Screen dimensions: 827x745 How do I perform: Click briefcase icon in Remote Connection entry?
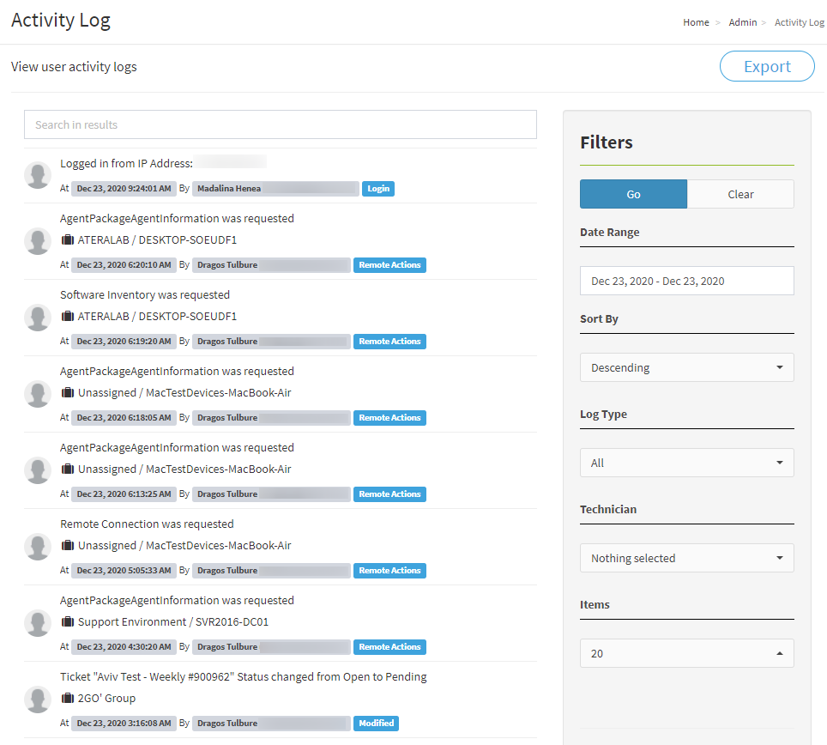(x=68, y=546)
